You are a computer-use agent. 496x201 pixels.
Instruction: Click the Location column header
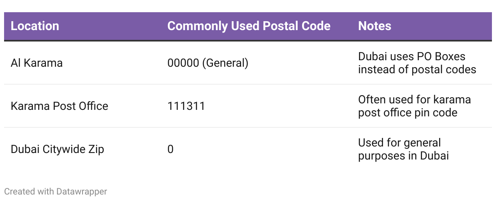[35, 26]
